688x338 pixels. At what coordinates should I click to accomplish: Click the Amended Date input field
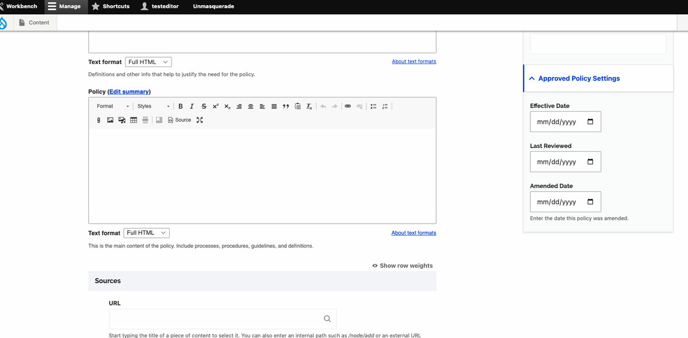pos(565,202)
